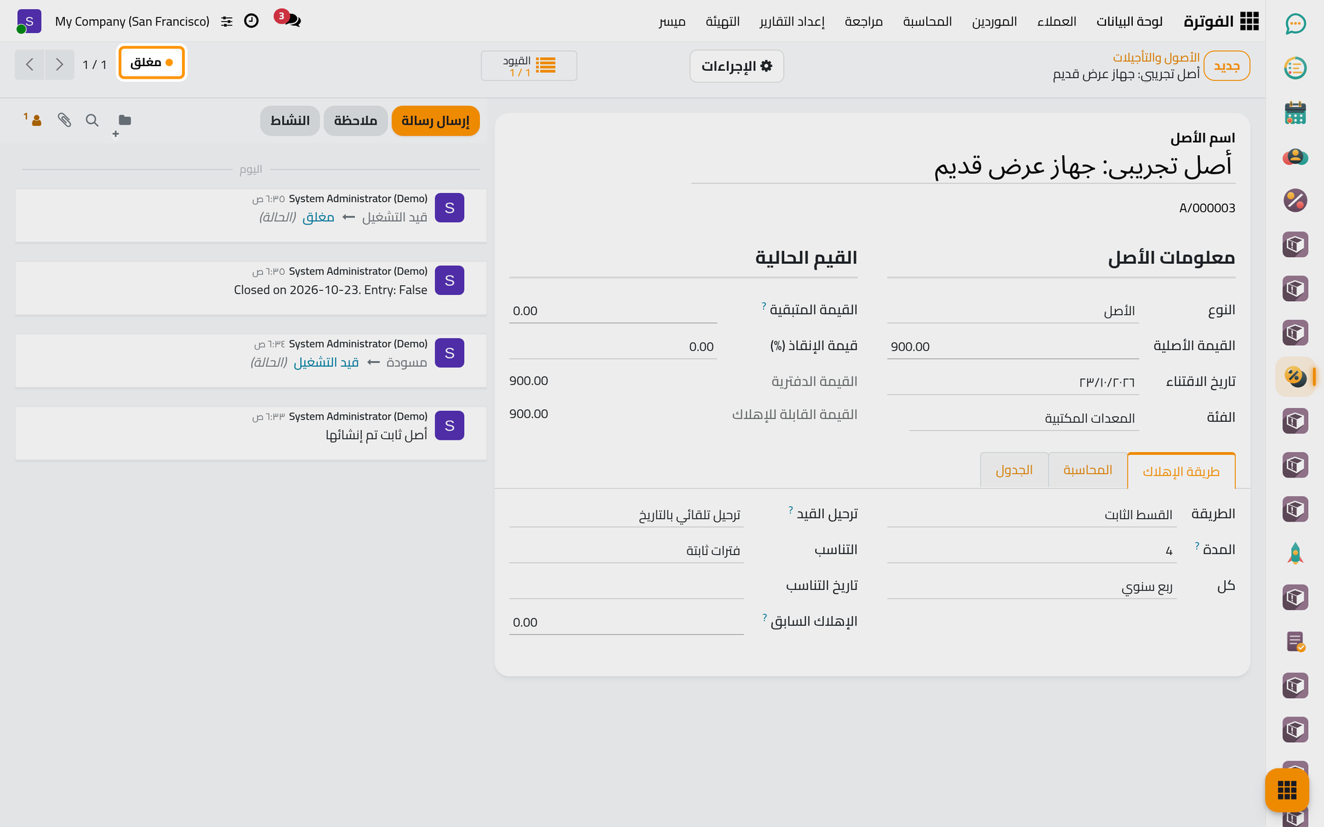
Task: Open the الطريقة dropdown showing القسط الثابت
Action: click(x=1031, y=514)
